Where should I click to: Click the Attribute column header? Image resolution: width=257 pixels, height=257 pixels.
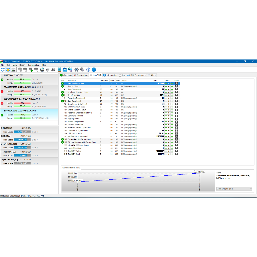[72, 81]
